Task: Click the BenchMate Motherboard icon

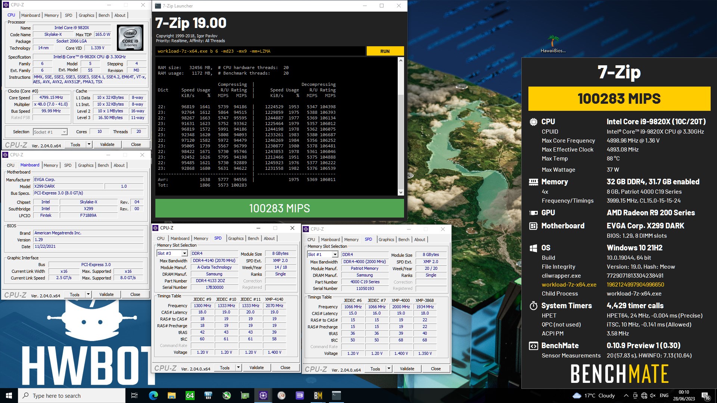Action: point(533,226)
